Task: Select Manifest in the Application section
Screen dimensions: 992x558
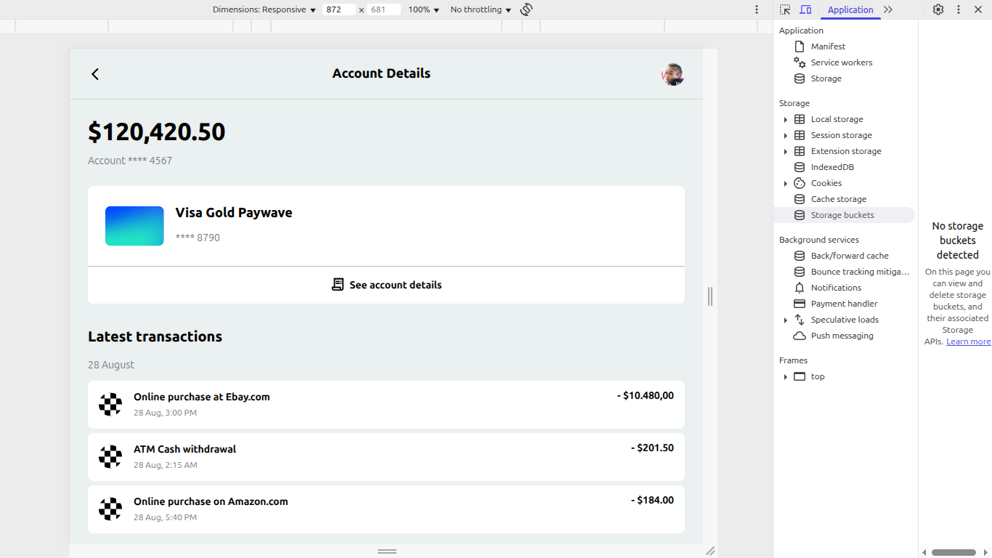Action: point(828,46)
